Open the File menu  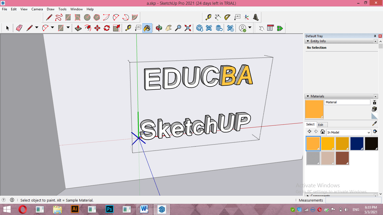4,9
